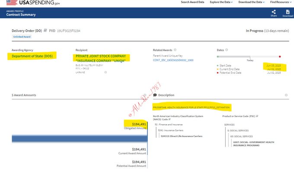Open the Related Awards info tooltip icon
Viewport: 294px width, 175px height.
pyautogui.click(x=175, y=50)
